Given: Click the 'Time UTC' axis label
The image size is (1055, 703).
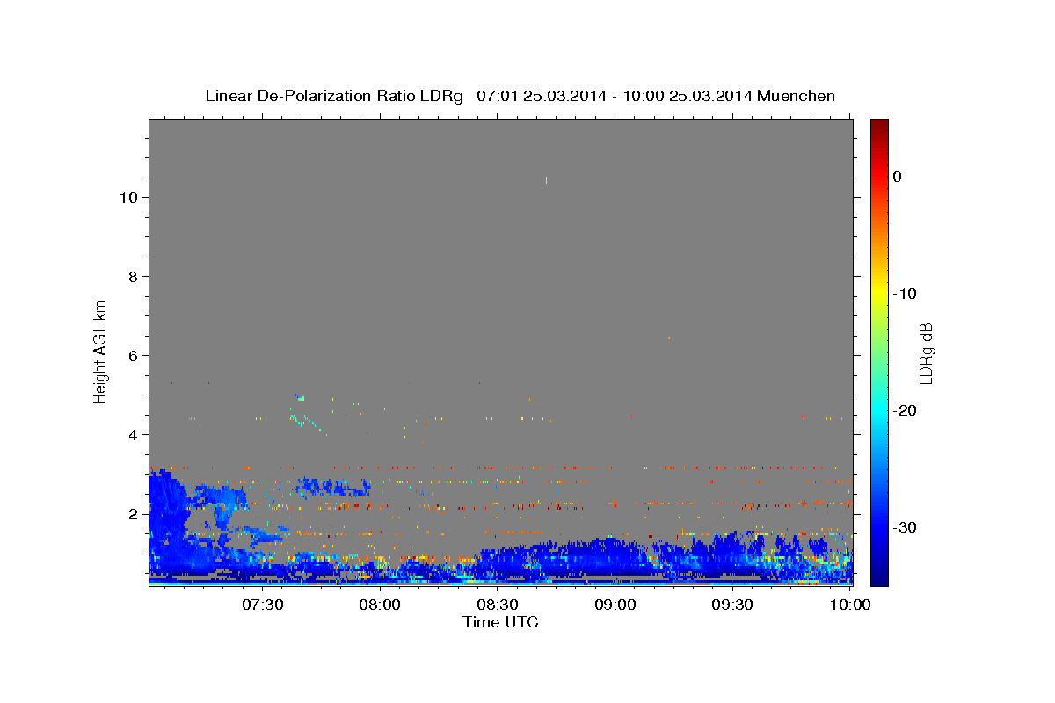Looking at the screenshot, I should coord(500,622).
